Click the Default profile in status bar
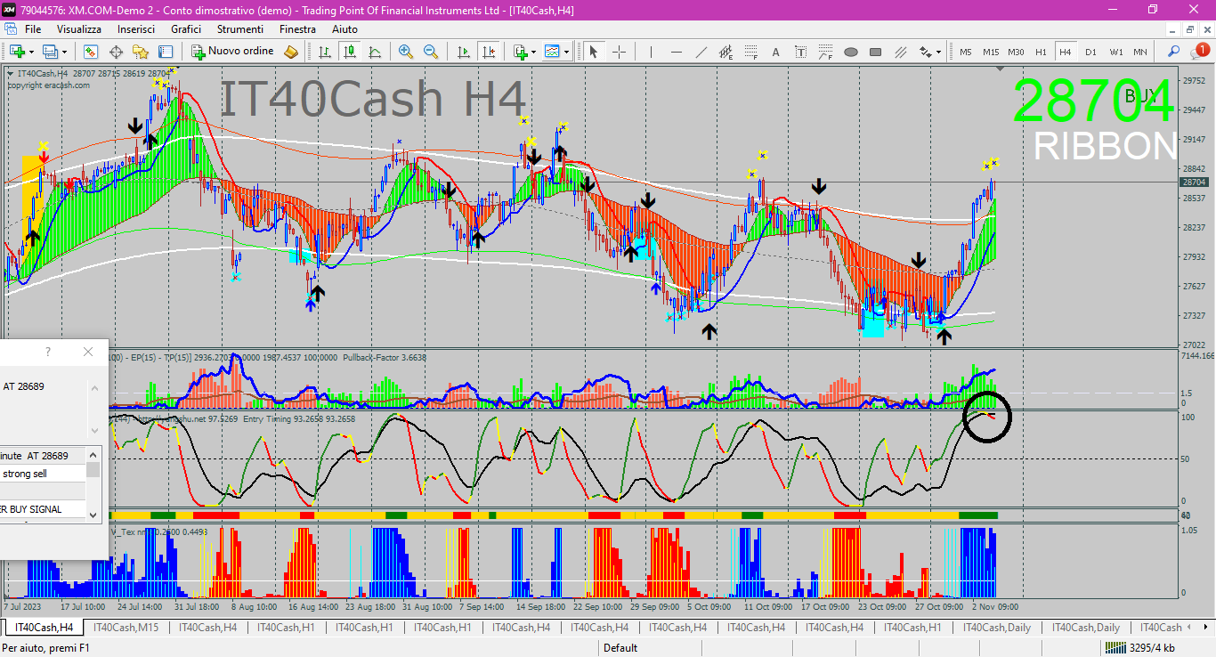 pyautogui.click(x=620, y=648)
